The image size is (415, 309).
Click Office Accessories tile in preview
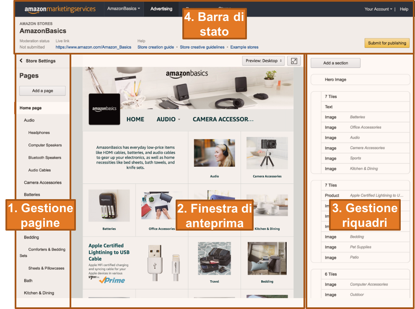(162, 209)
